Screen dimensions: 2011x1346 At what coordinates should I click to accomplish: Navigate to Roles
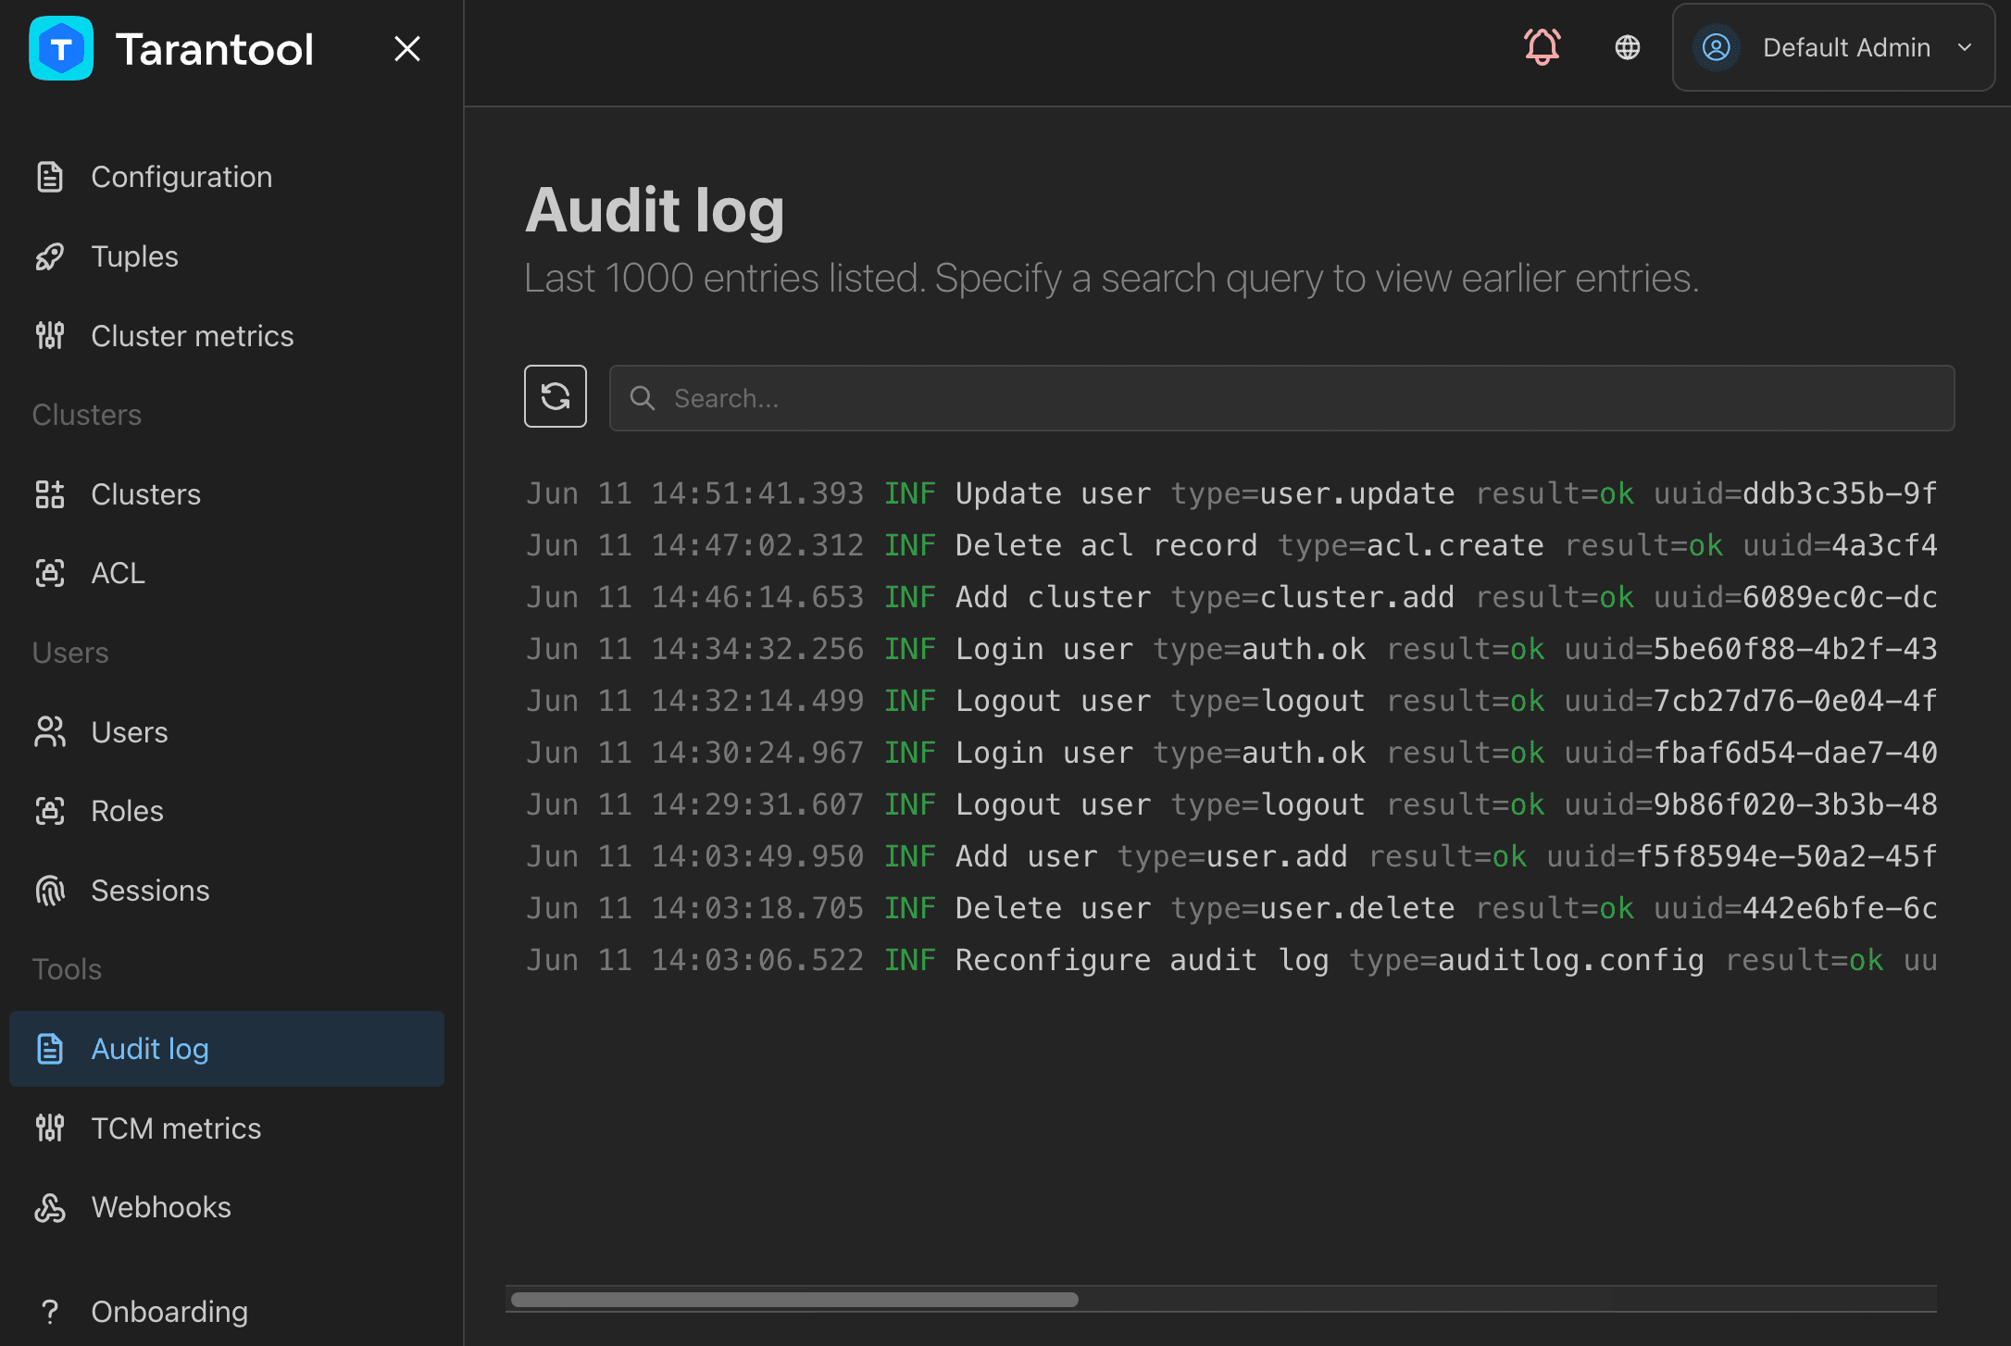click(227, 811)
